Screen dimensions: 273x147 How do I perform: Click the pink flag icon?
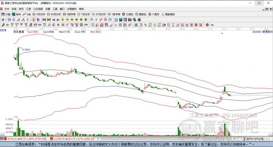coord(38,20)
